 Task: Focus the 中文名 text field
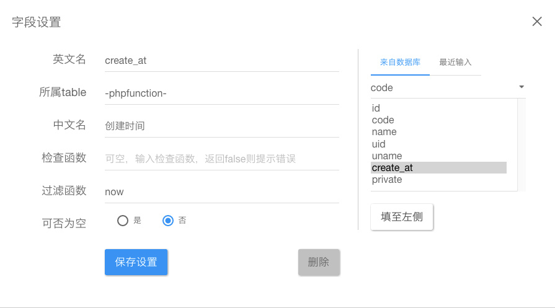tap(221, 126)
